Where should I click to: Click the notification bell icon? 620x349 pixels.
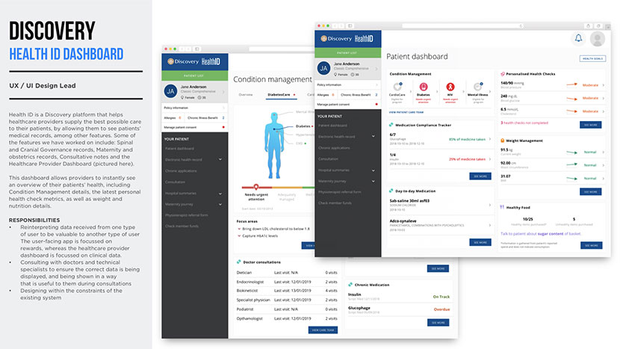pos(577,39)
